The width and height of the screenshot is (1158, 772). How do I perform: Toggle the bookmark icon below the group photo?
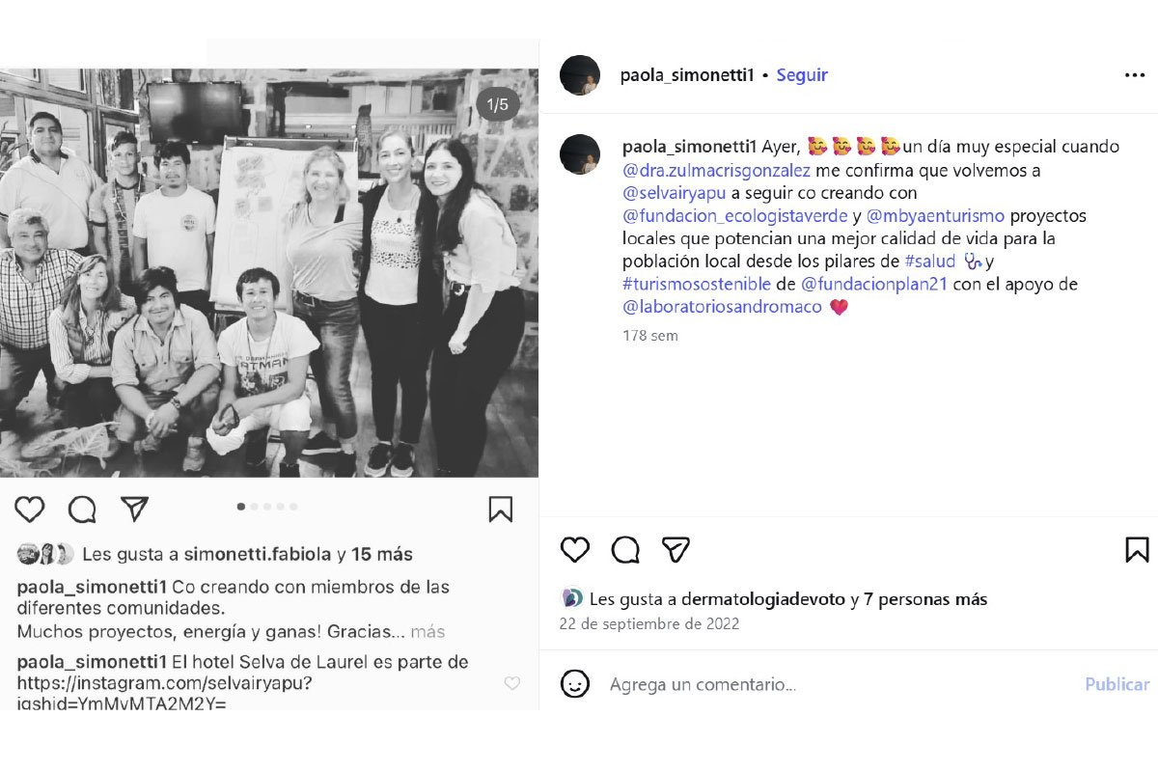(500, 510)
